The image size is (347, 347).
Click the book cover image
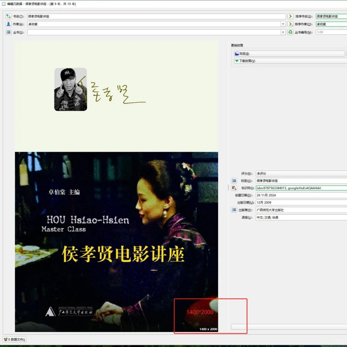tap(116, 186)
